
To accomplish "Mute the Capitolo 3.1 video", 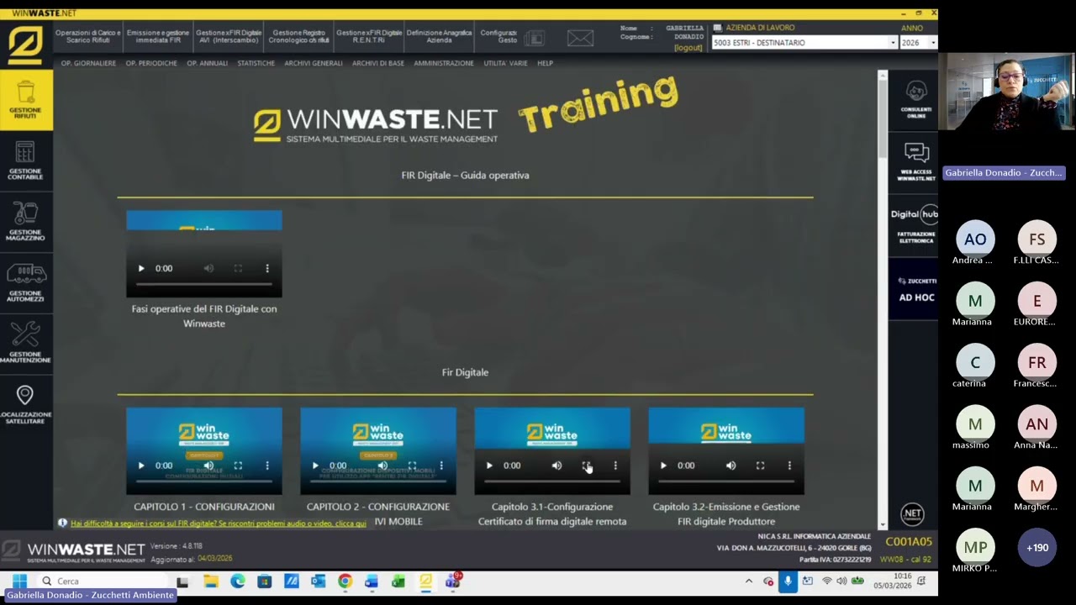I will pos(556,466).
